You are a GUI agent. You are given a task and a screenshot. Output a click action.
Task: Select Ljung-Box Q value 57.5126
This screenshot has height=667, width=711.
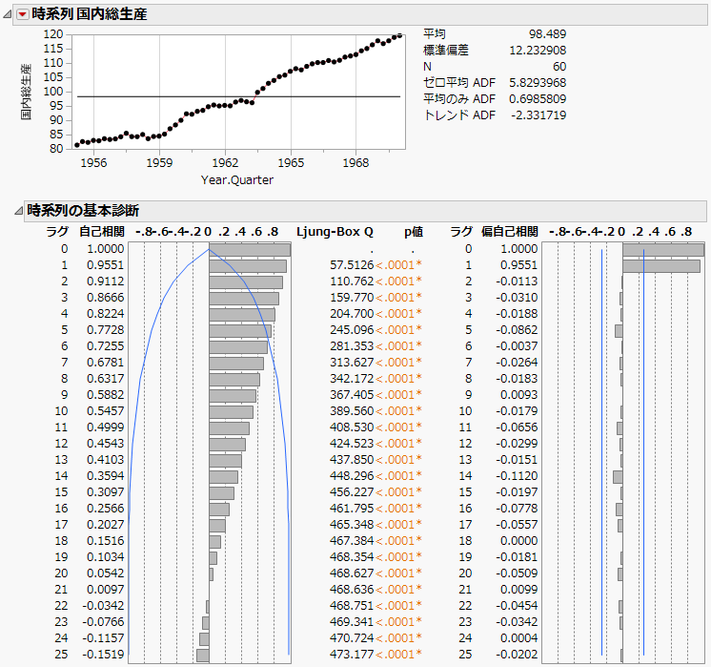[352, 265]
